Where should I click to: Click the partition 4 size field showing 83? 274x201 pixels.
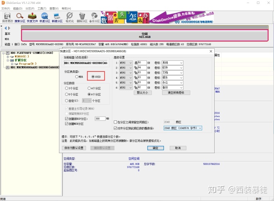click(142, 78)
